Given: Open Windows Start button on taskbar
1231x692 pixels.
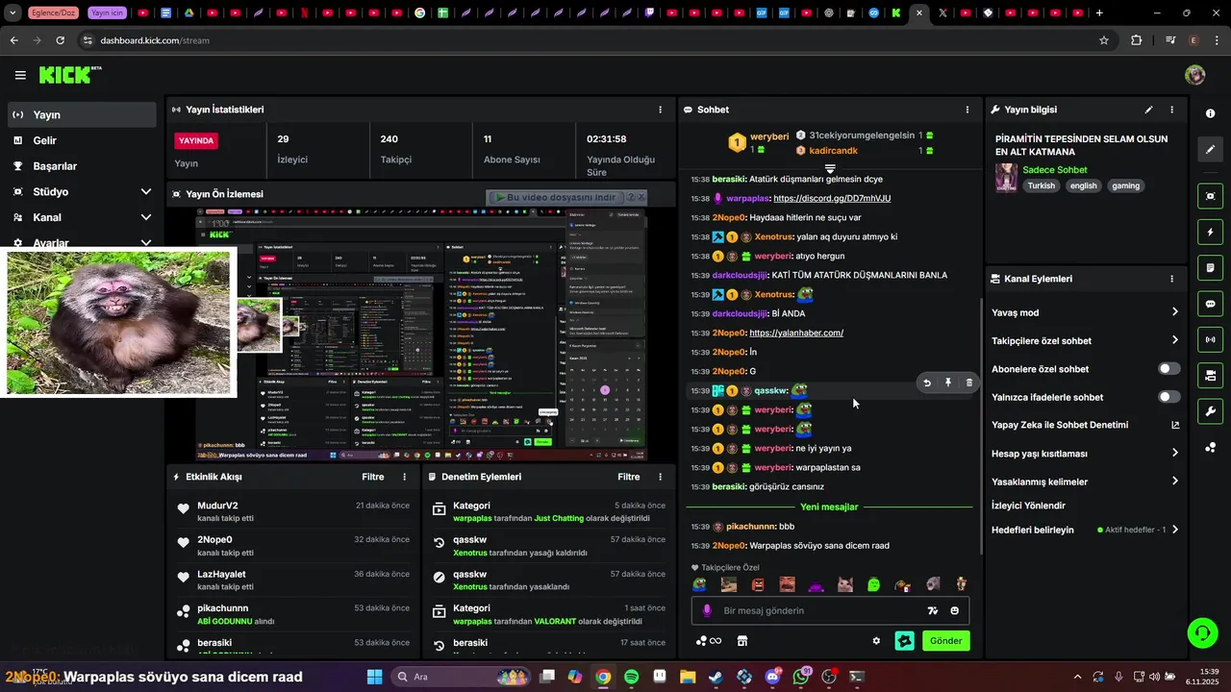Looking at the screenshot, I should click(x=374, y=677).
